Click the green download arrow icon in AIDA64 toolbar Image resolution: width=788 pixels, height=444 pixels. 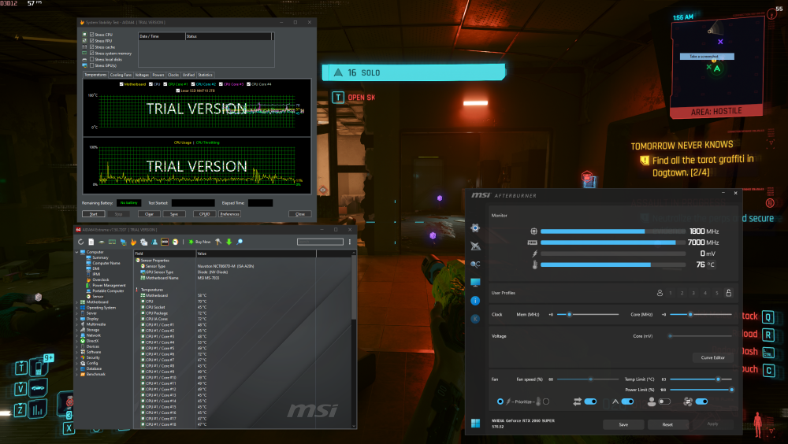(x=229, y=242)
